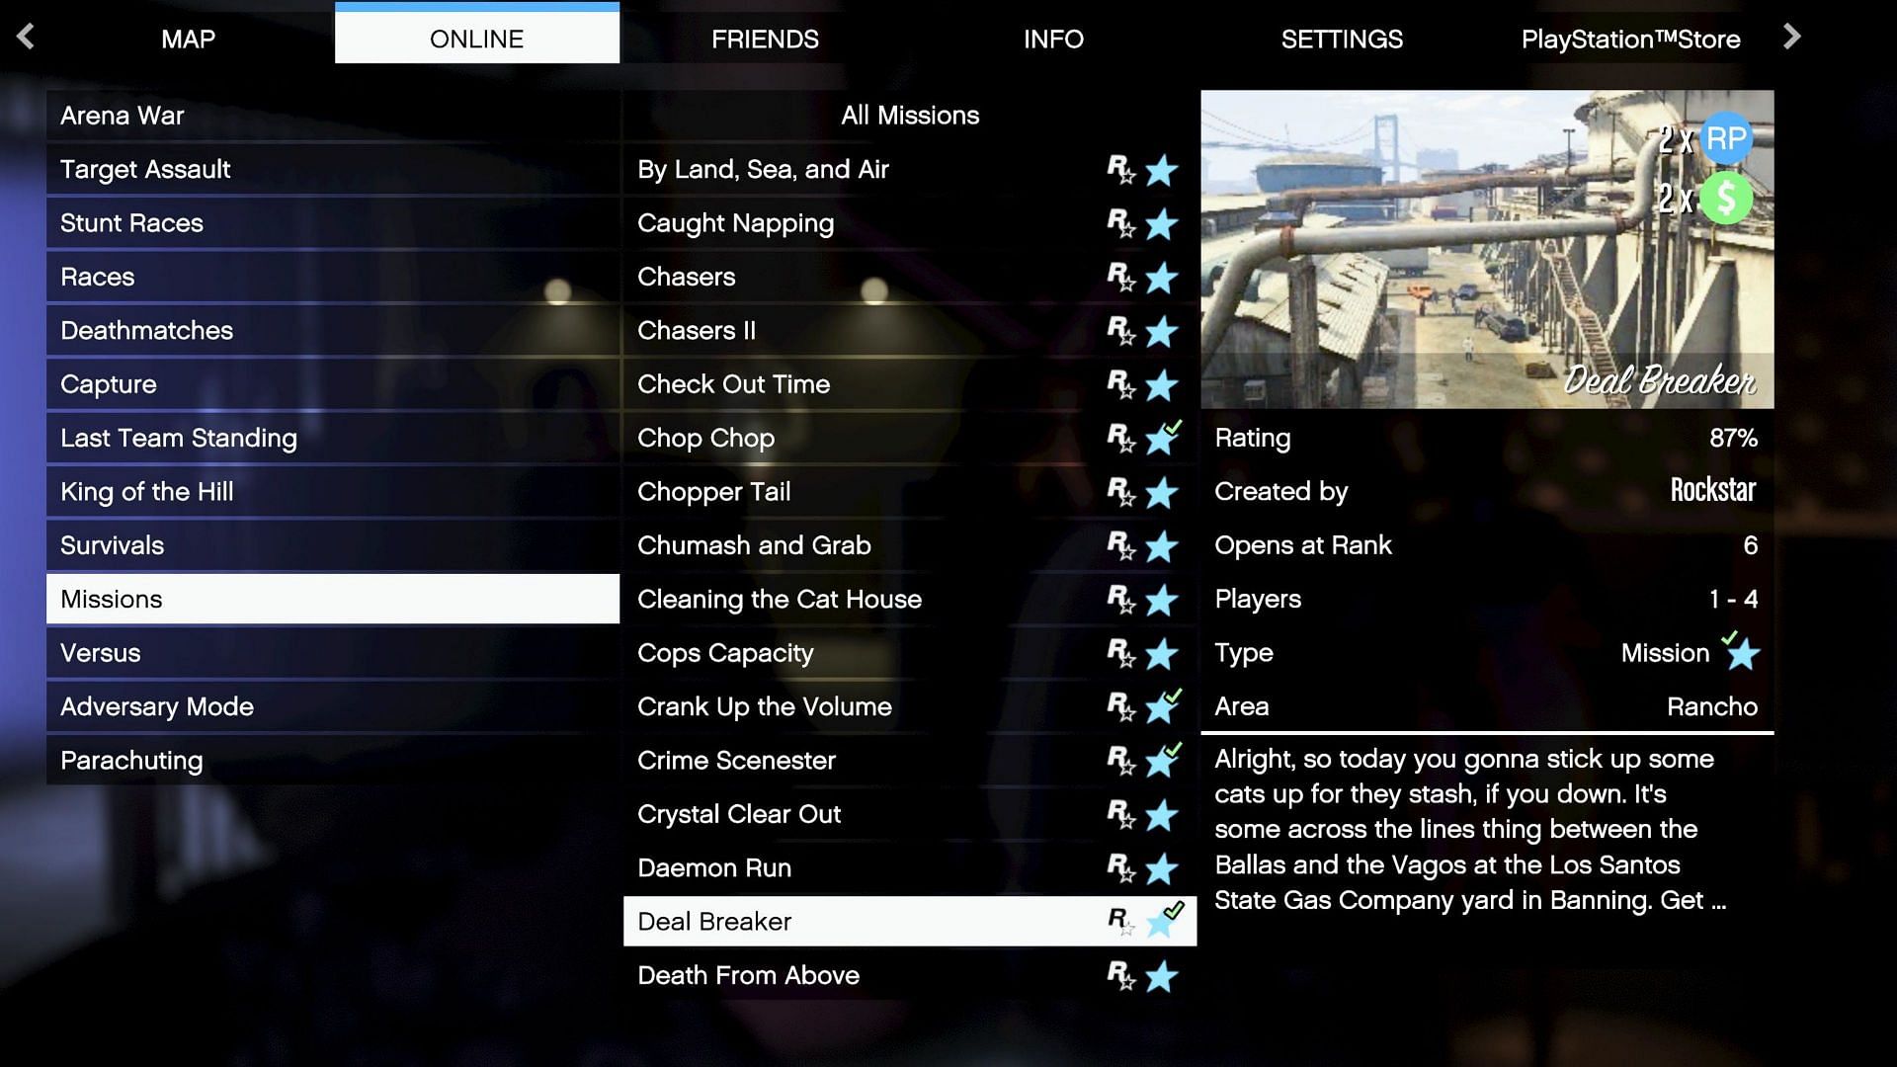Toggle the completion checkmark on Crank Up the Volume

1173,696
